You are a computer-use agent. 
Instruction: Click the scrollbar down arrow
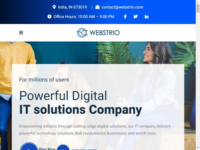pyautogui.click(x=198, y=148)
